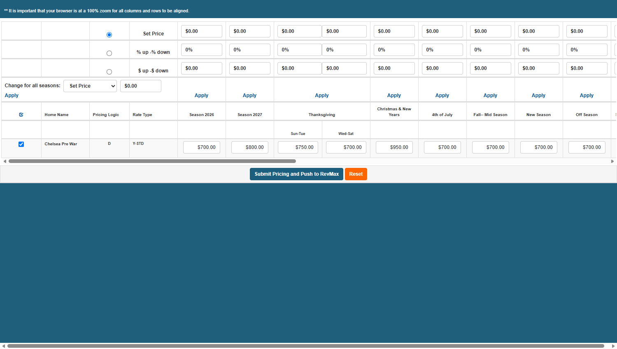Click the Sun-Tue sub-header under Thanksgiving
The height and width of the screenshot is (349, 617).
(x=298, y=134)
